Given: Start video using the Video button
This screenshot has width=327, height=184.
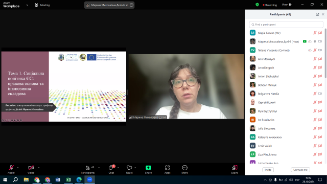Looking at the screenshot, I should 31,169.
